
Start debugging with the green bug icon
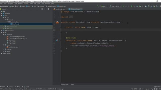[x=131, y=6]
